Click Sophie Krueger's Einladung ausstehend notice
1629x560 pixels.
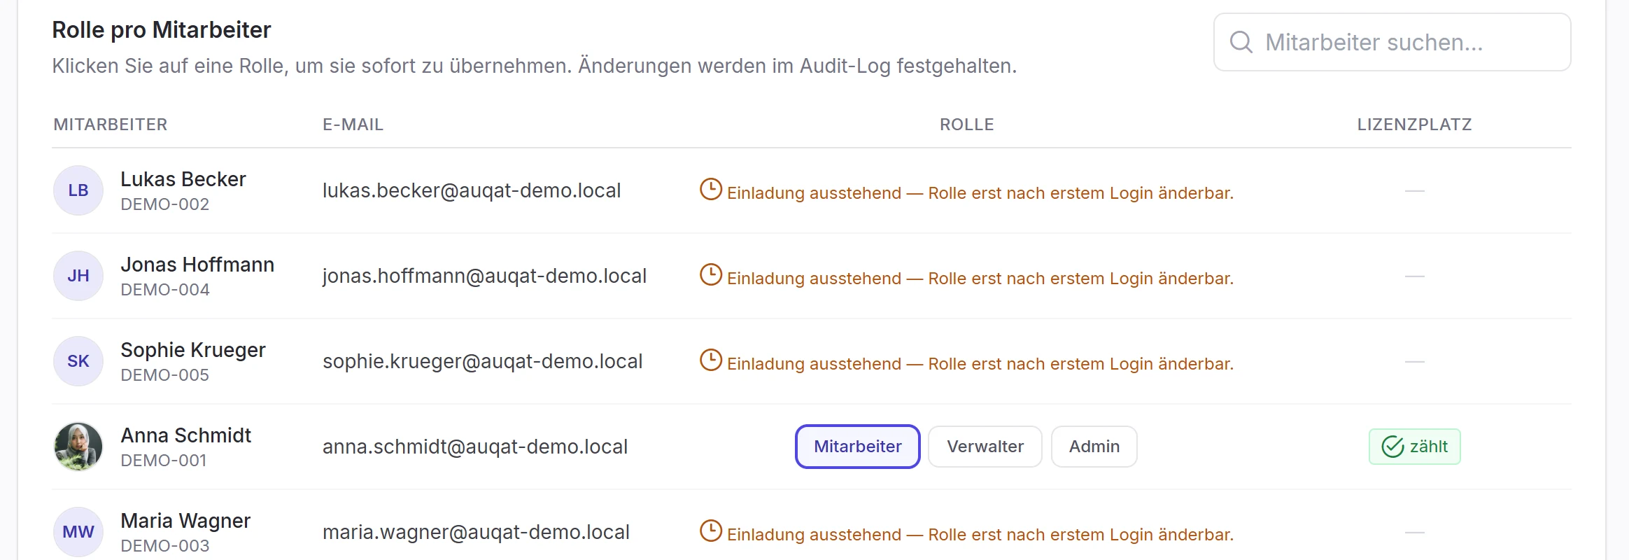coord(966,363)
